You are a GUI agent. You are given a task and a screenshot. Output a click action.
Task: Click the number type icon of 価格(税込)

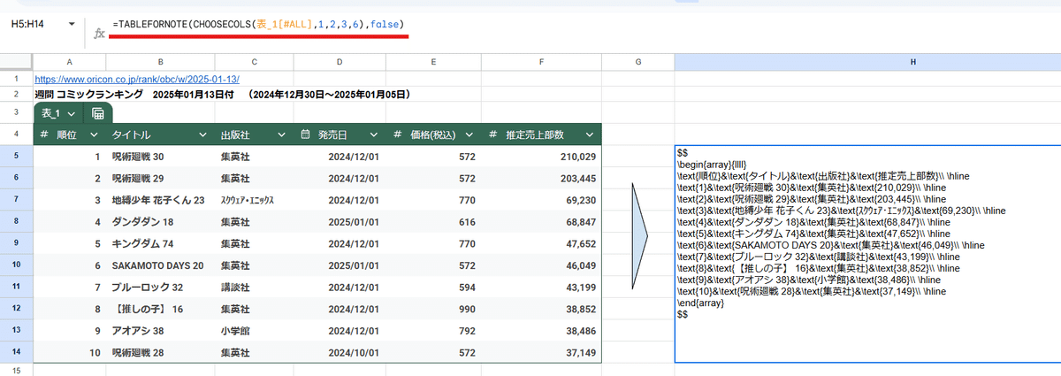(398, 134)
